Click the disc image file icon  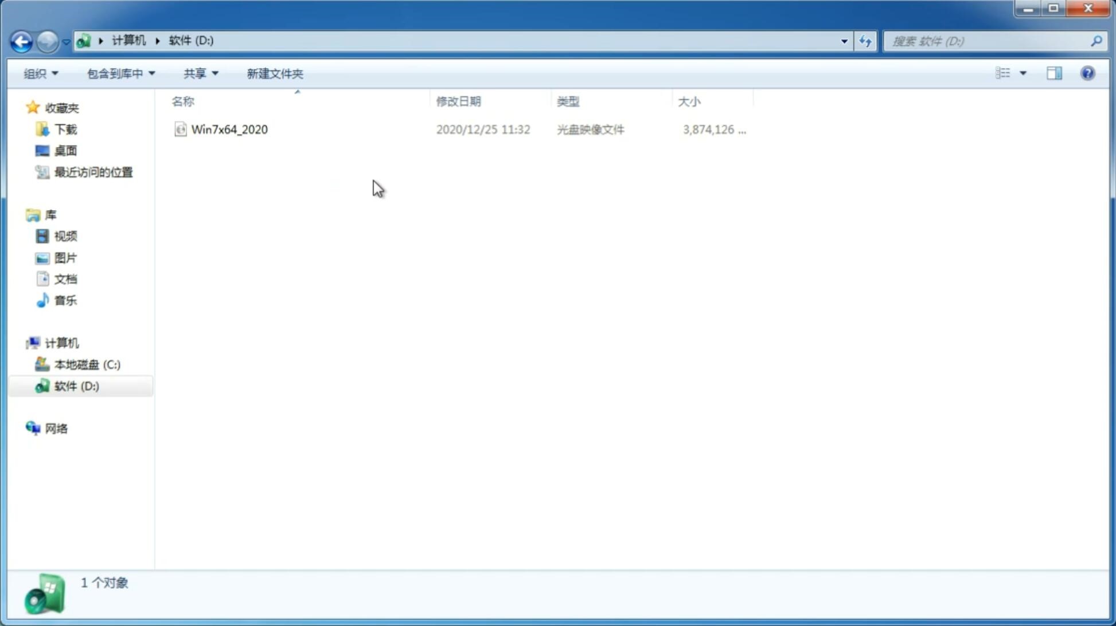180,128
